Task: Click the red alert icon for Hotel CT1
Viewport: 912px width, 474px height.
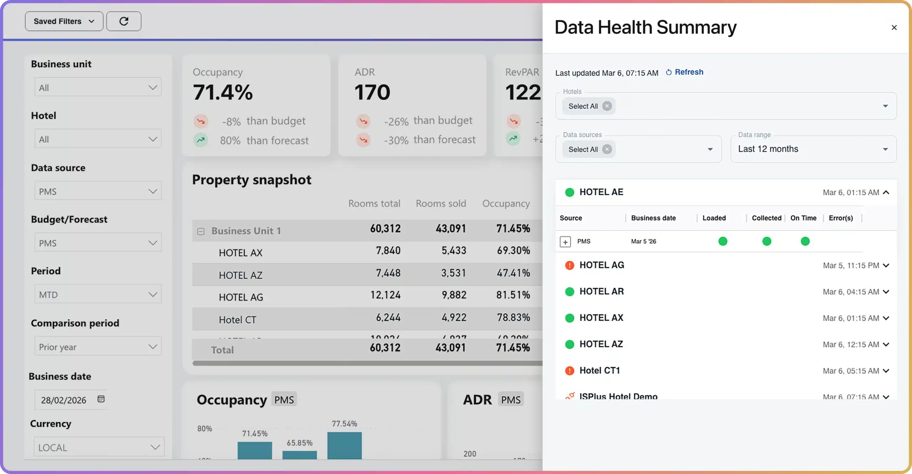Action: 570,371
